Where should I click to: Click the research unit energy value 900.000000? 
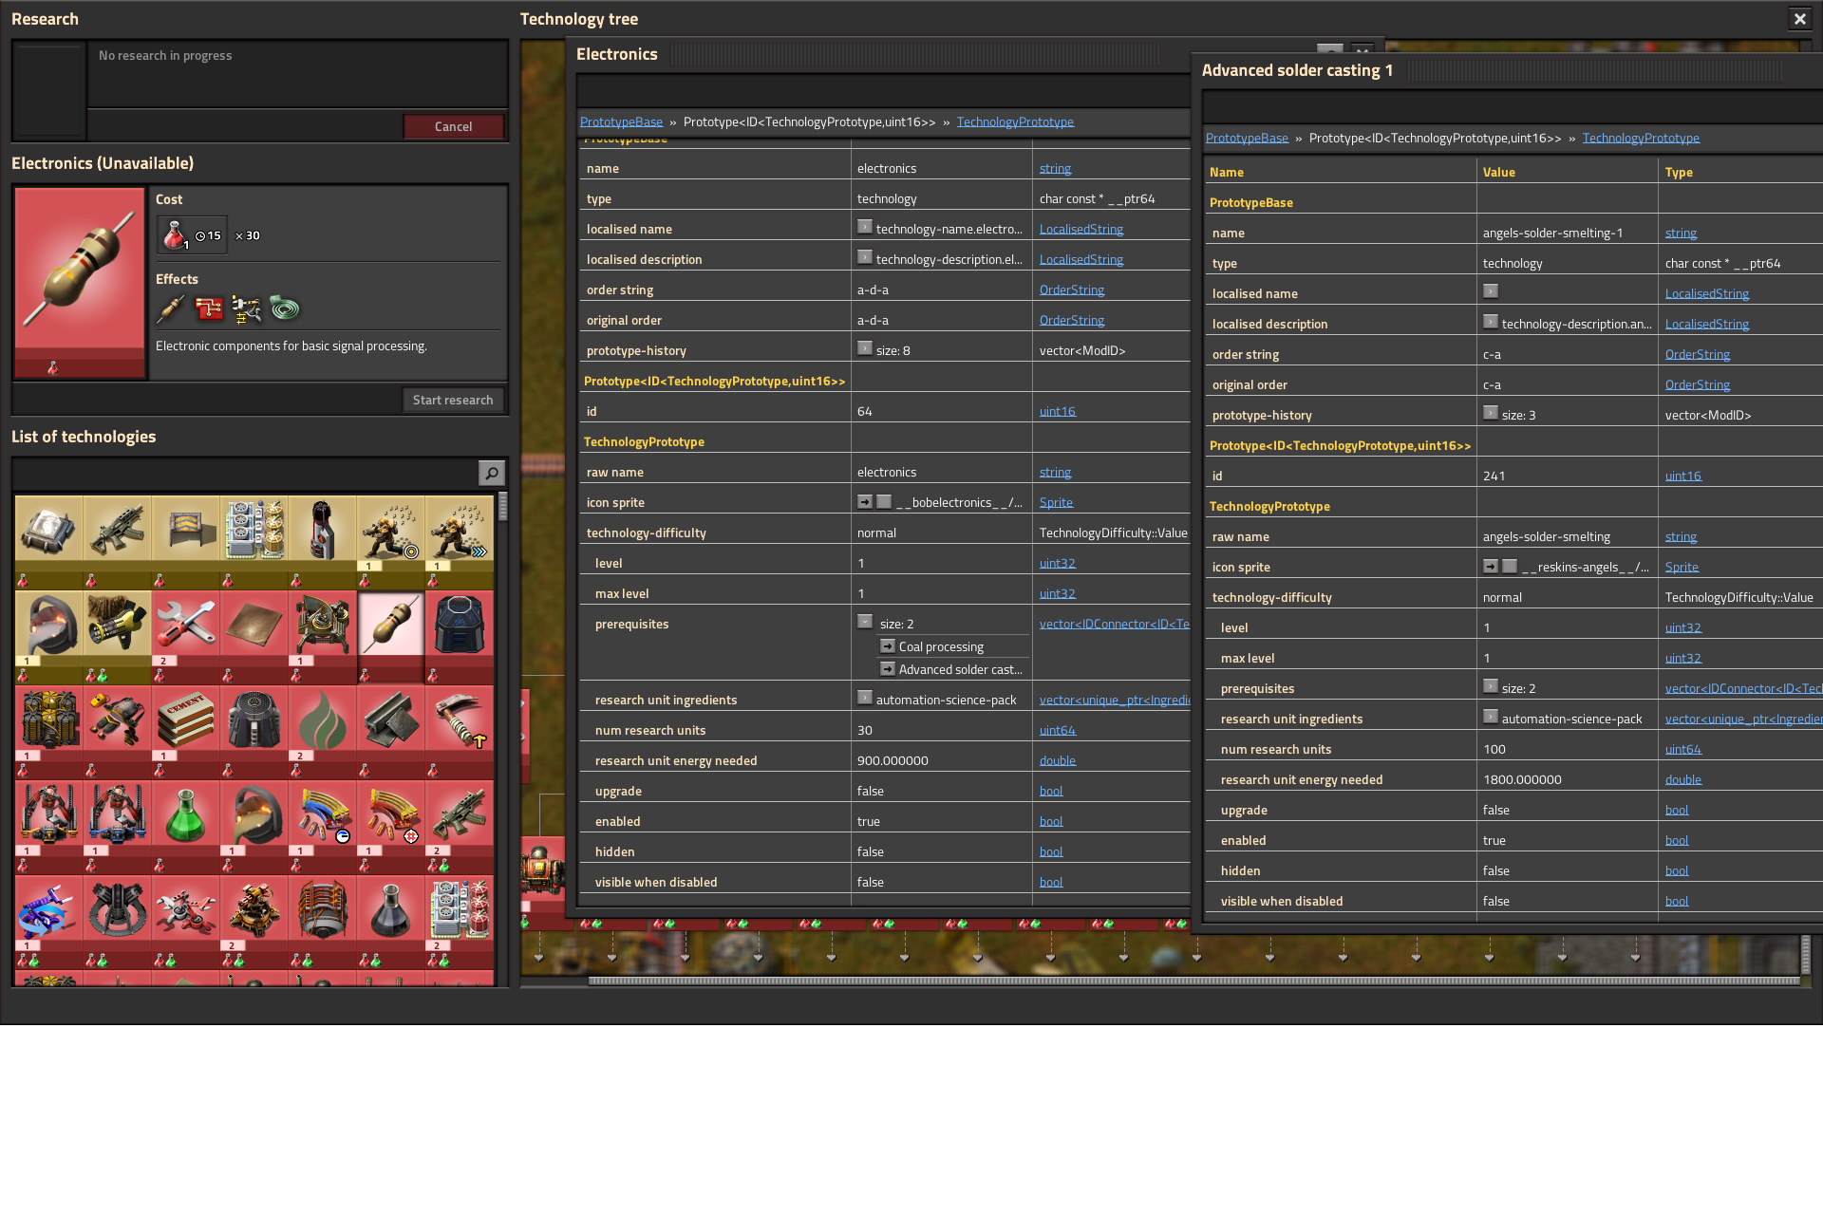[893, 760]
